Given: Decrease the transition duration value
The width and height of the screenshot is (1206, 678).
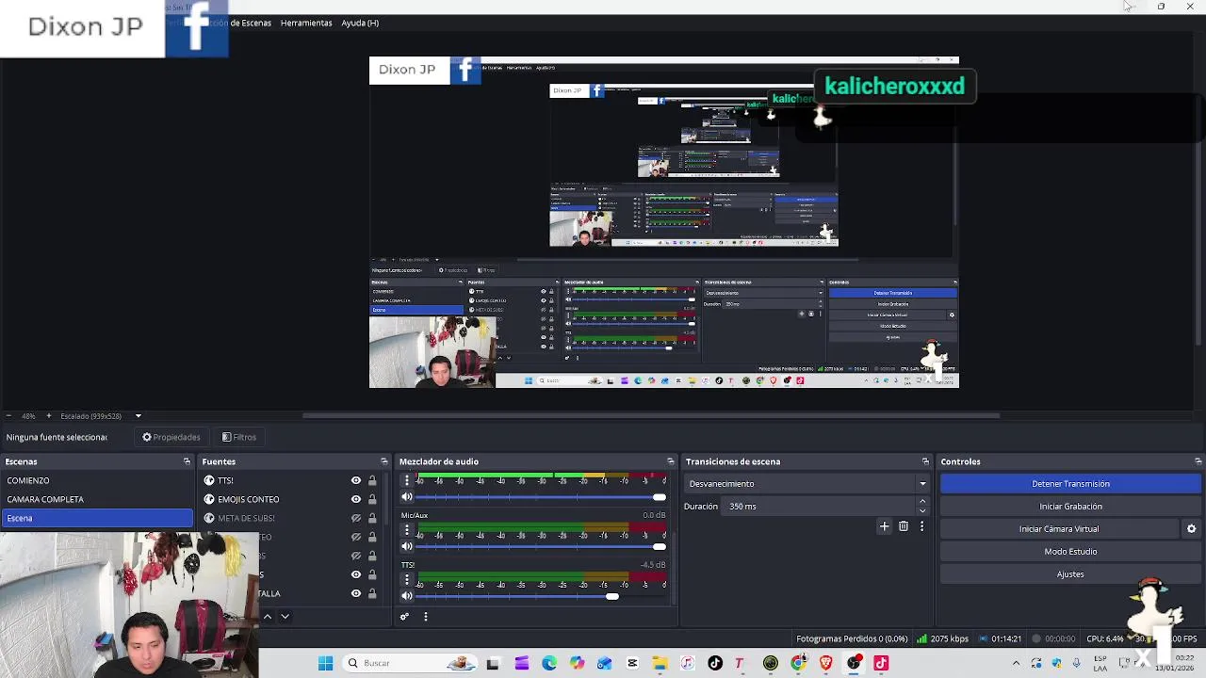Looking at the screenshot, I should tap(922, 510).
